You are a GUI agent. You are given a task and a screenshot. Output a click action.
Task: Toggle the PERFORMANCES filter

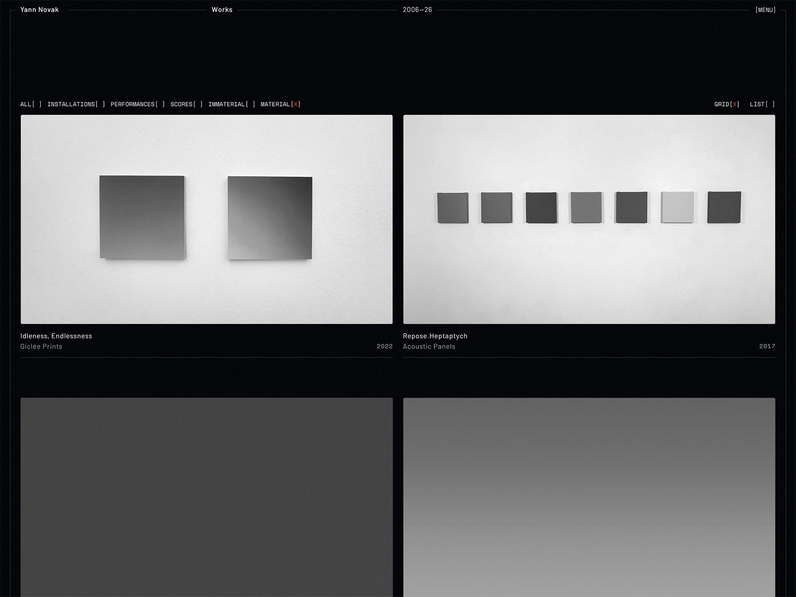click(138, 104)
